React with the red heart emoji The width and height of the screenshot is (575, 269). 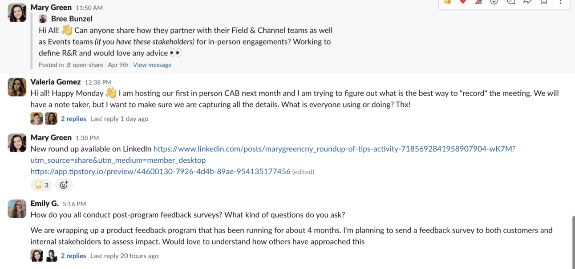point(463,2)
